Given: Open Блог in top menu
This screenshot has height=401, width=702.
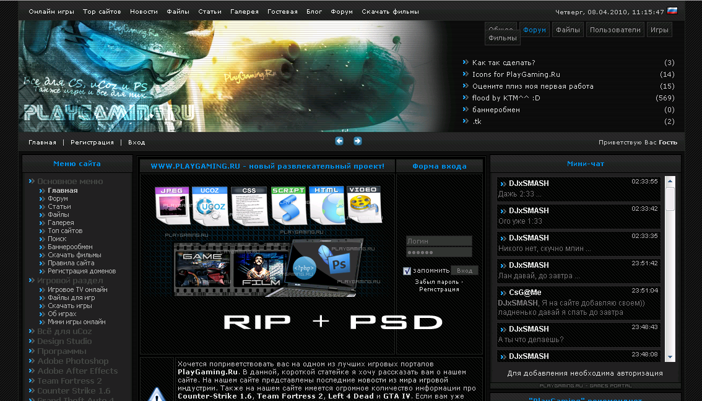Looking at the screenshot, I should pyautogui.click(x=314, y=12).
